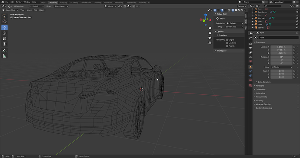Screen dimensions: 300x158
Task: Enable the Origins checkbox
Action: click(x=227, y=40)
